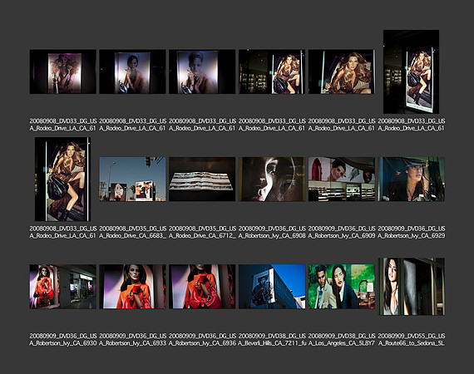Select the file name A_Robertson_Ivy_CA_6936

(x=203, y=343)
